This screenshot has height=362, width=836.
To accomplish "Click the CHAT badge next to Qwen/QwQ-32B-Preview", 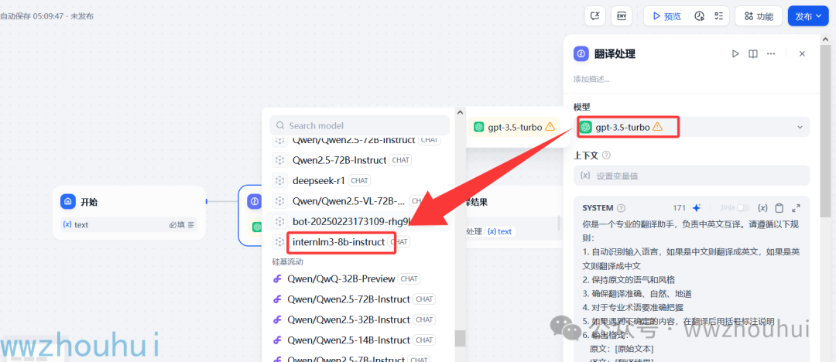I will 409,278.
